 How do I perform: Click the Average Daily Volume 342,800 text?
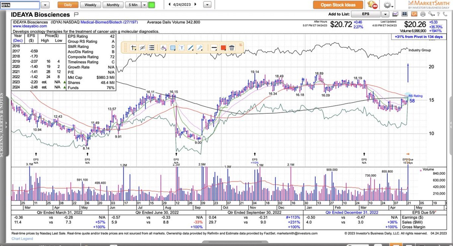pos(173,22)
